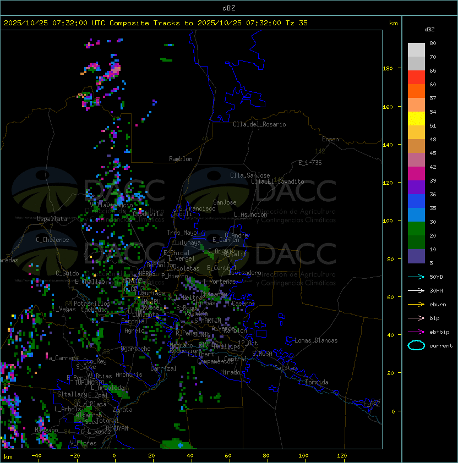Click the white 30HM arrow in legend
The height and width of the screenshot is (463, 458).
(x=416, y=290)
